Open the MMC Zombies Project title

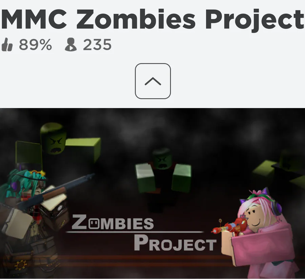[x=152, y=19]
